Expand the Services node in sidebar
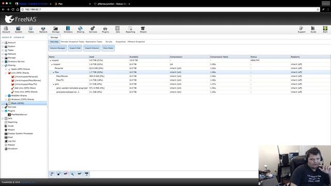 pyautogui.click(x=3, y=107)
